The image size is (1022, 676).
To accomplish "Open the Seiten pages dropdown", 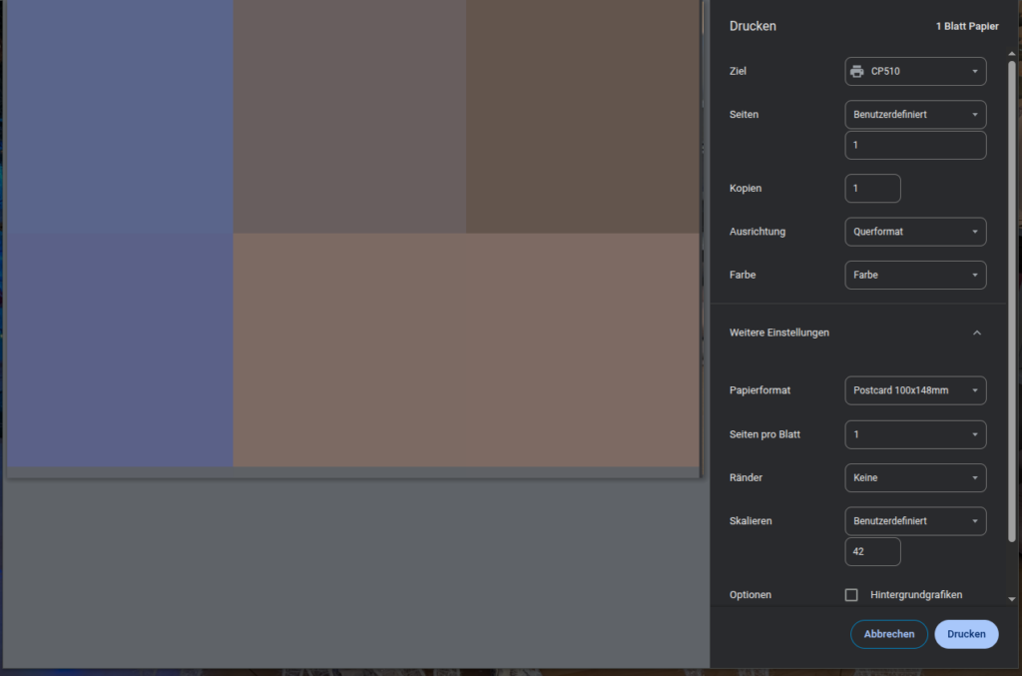I will tap(915, 115).
